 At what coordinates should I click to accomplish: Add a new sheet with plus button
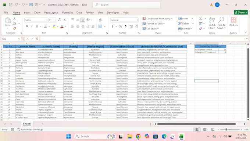point(43,124)
